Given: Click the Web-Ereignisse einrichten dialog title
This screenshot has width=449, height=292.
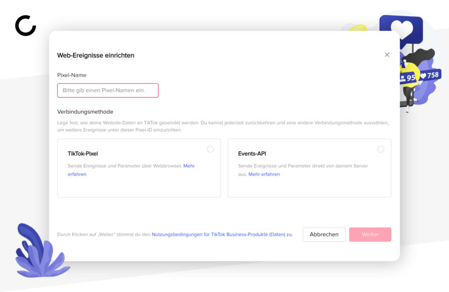Looking at the screenshot, I should coord(96,55).
